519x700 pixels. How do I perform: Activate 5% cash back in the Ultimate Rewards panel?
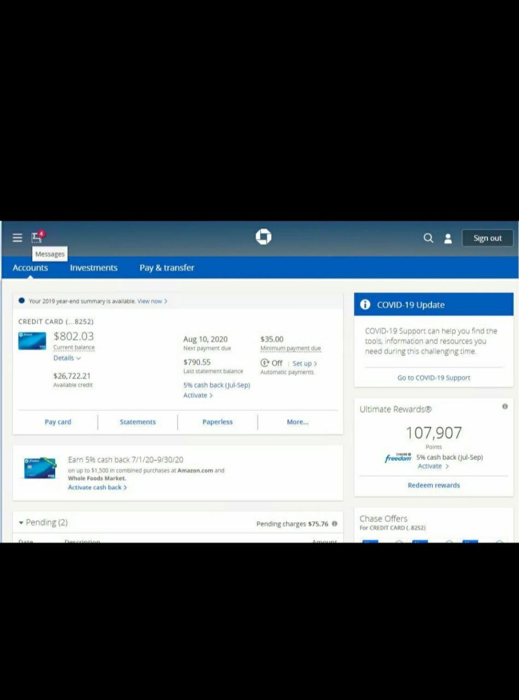coord(433,466)
